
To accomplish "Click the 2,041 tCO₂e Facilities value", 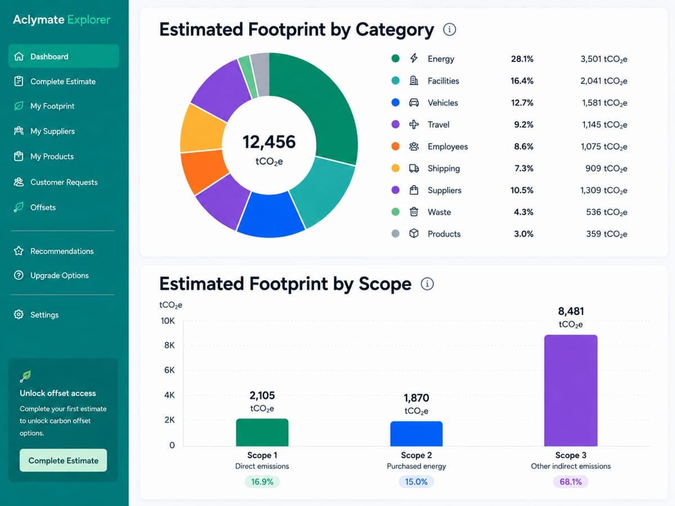I will (604, 80).
